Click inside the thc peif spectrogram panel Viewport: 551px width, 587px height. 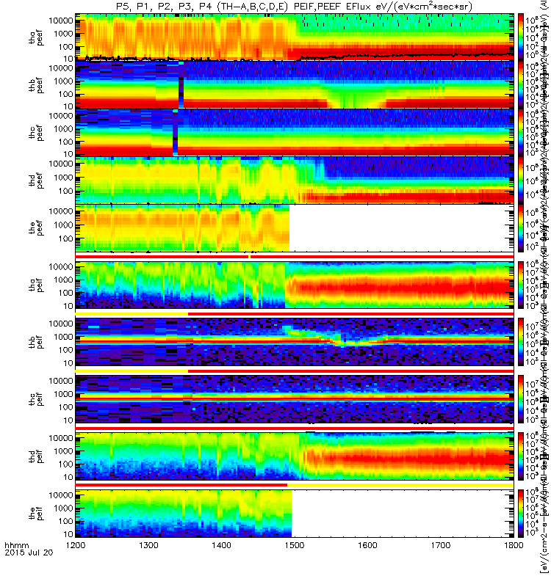(x=295, y=399)
